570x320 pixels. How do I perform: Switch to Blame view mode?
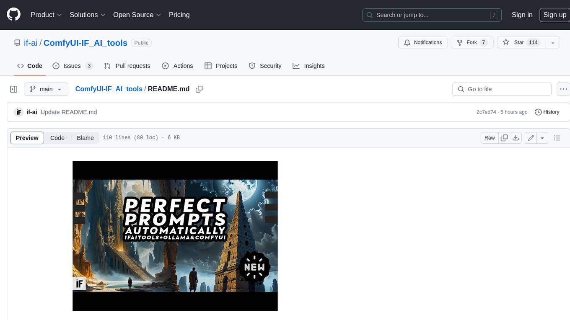pyautogui.click(x=85, y=138)
